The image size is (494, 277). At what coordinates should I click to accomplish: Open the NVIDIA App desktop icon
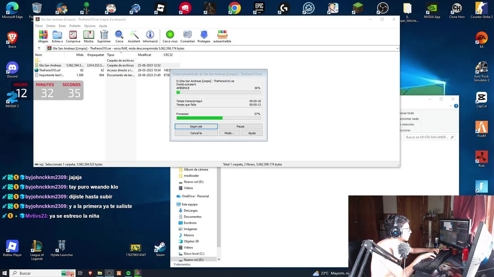pyautogui.click(x=432, y=10)
